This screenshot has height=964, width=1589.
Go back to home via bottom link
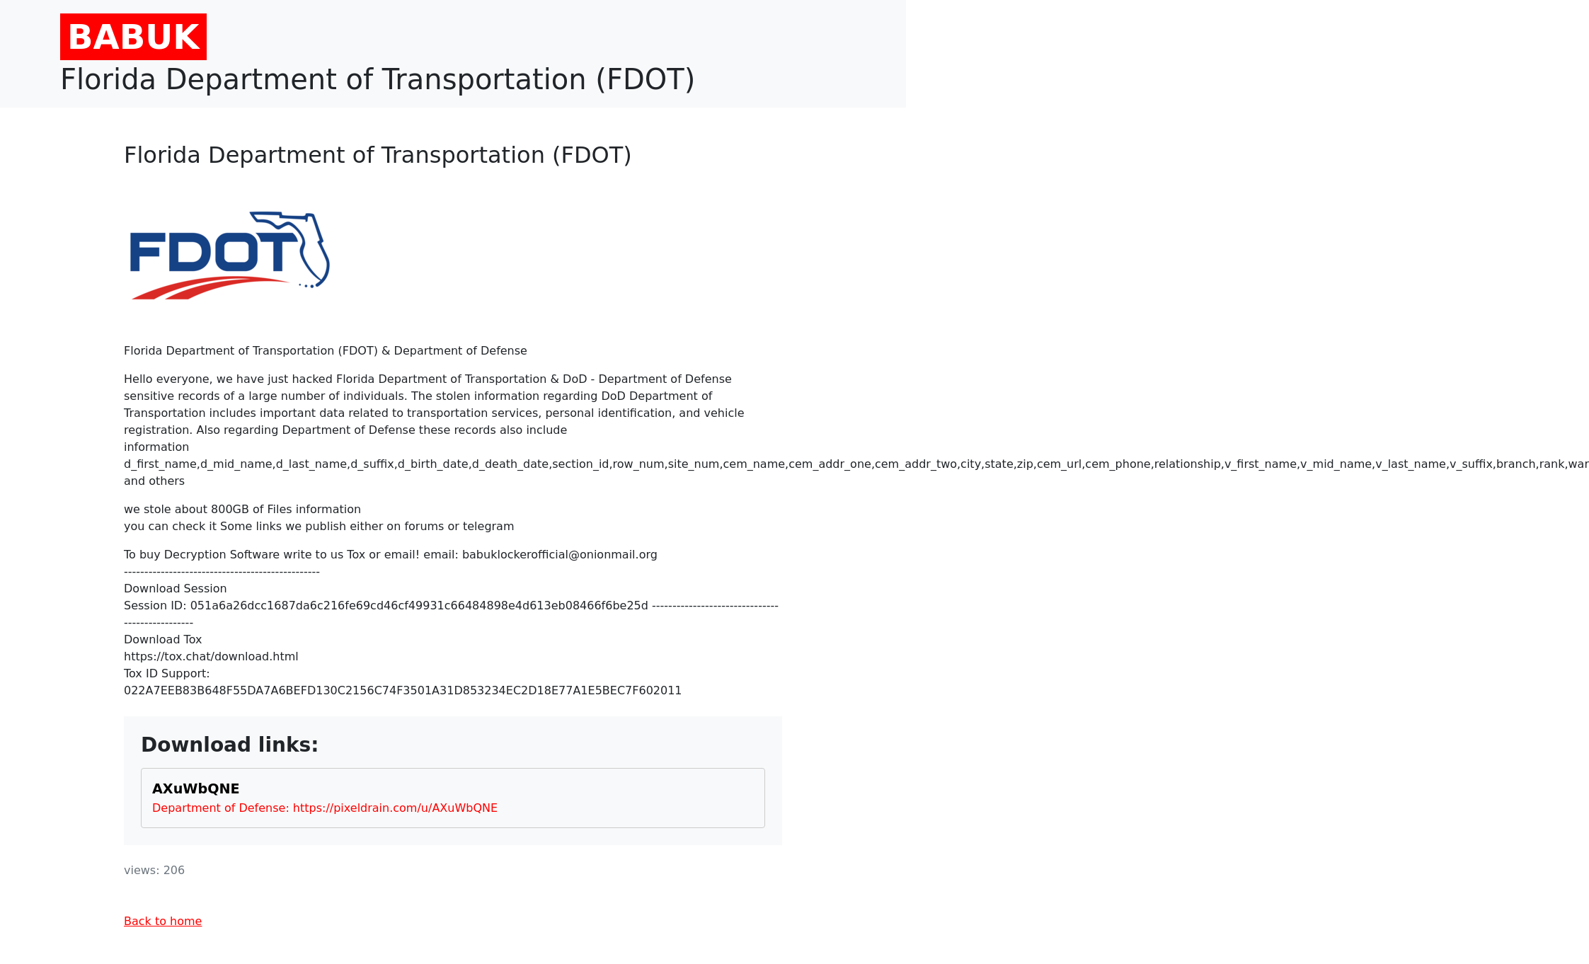(x=163, y=922)
